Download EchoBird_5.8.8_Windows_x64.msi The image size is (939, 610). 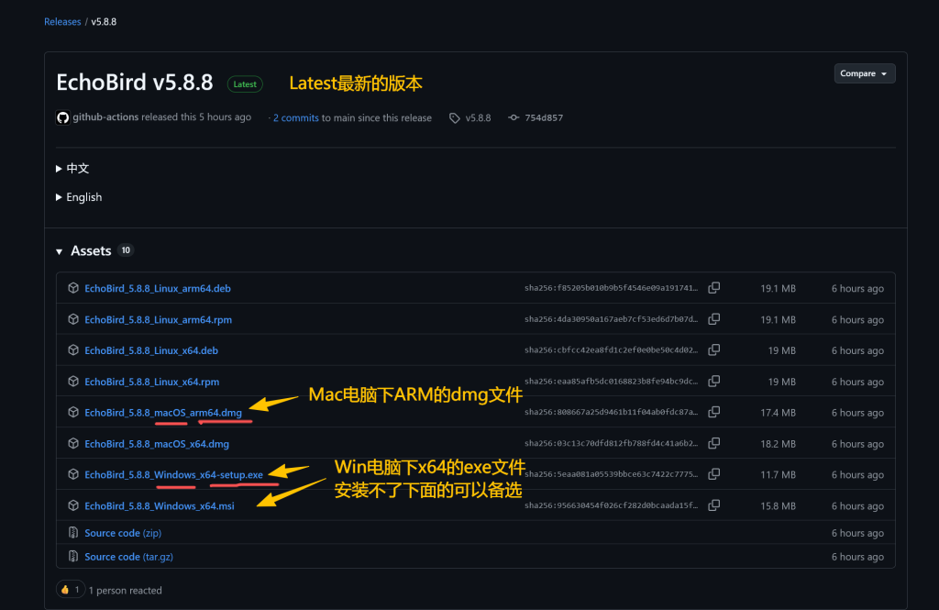pyautogui.click(x=160, y=505)
